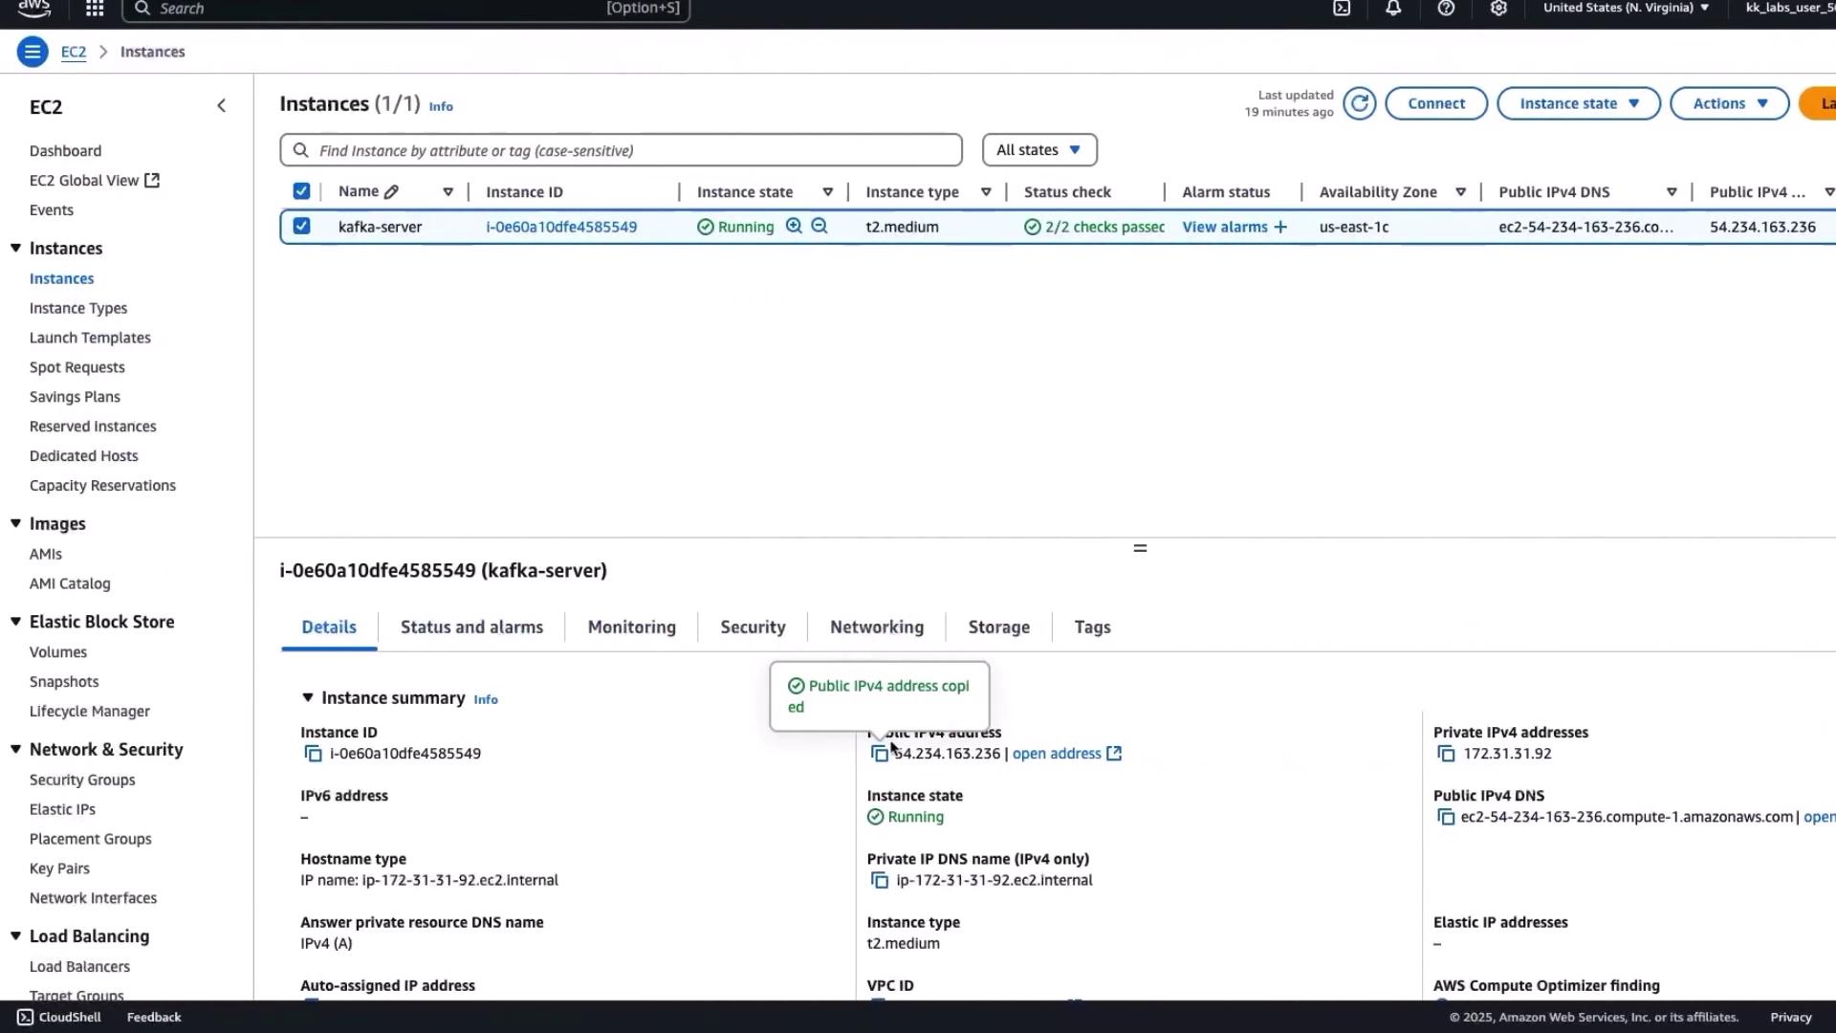Uncheck the kafka-server row checkbox

(301, 227)
